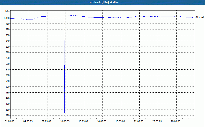Click the date label 28.09.09

coord(176,121)
